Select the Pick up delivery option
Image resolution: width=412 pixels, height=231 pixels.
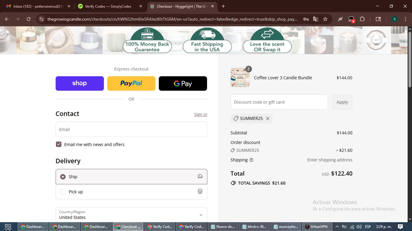tap(131, 192)
